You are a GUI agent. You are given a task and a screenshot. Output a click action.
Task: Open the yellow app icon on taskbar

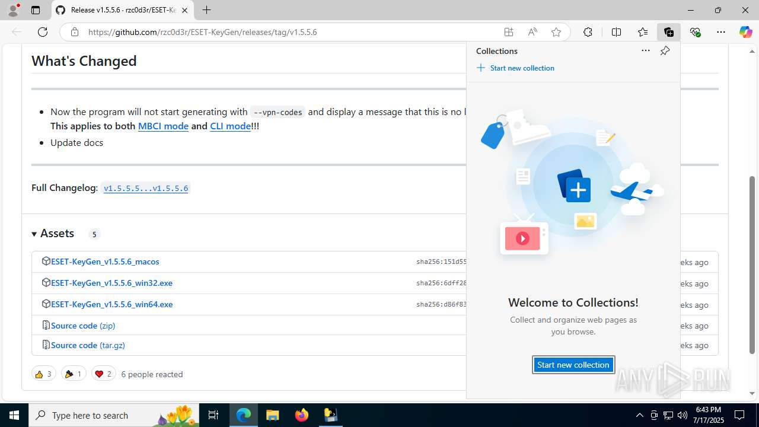pos(330,415)
